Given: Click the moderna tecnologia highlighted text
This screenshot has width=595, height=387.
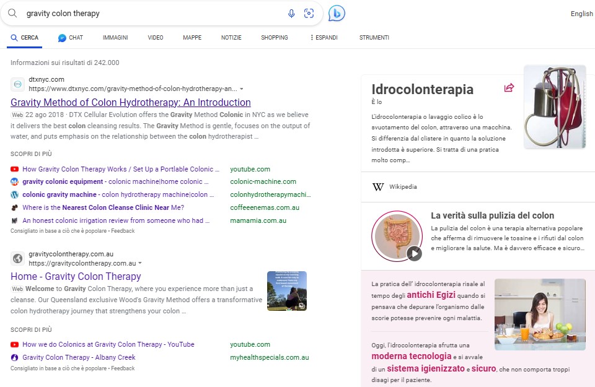Looking at the screenshot, I should click(x=412, y=356).
